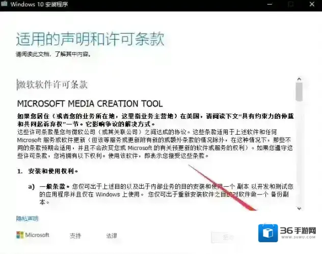The image size is (322, 254).
Task: Click the 微软软件许可条款 heading in license text
Action: [x=52, y=85]
